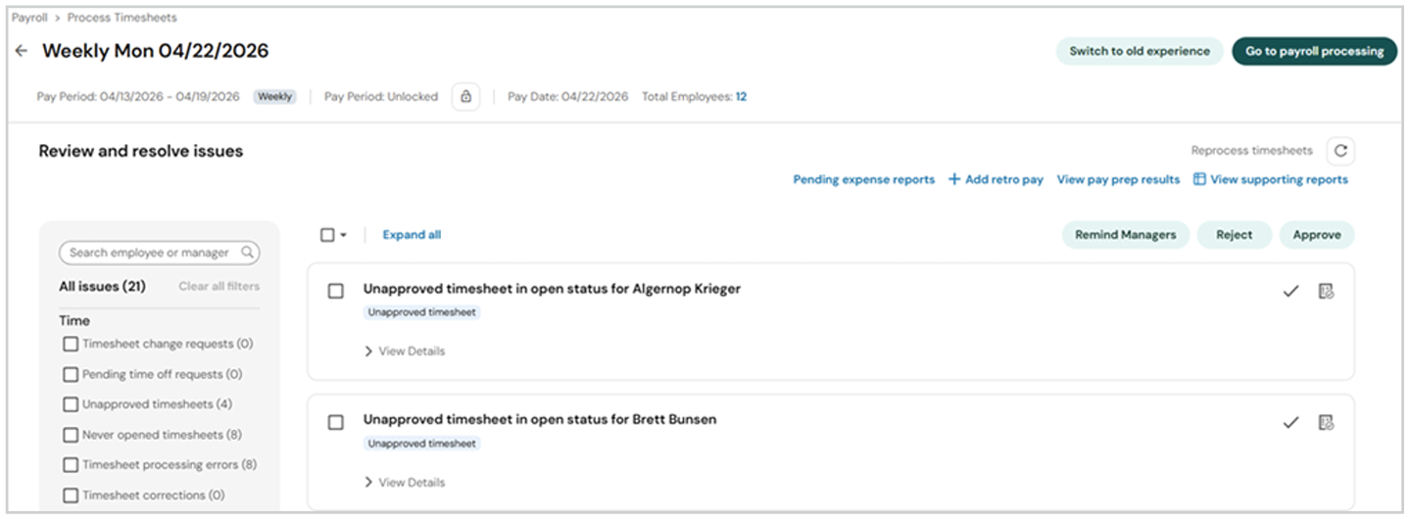
Task: Open the select-all checkbox dropdown arrow
Action: coord(344,235)
